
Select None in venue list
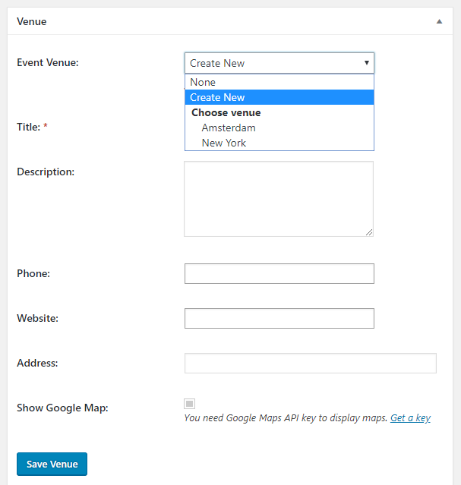[279, 82]
